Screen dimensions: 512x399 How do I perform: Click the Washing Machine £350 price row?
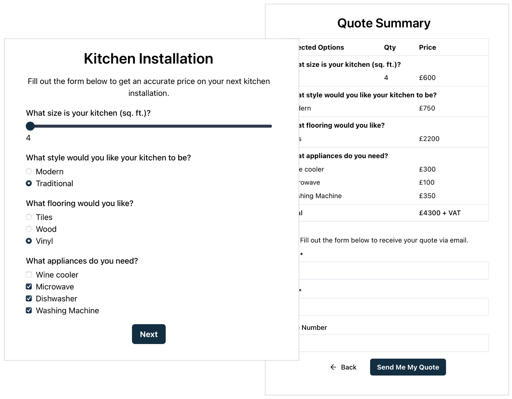pyautogui.click(x=390, y=196)
